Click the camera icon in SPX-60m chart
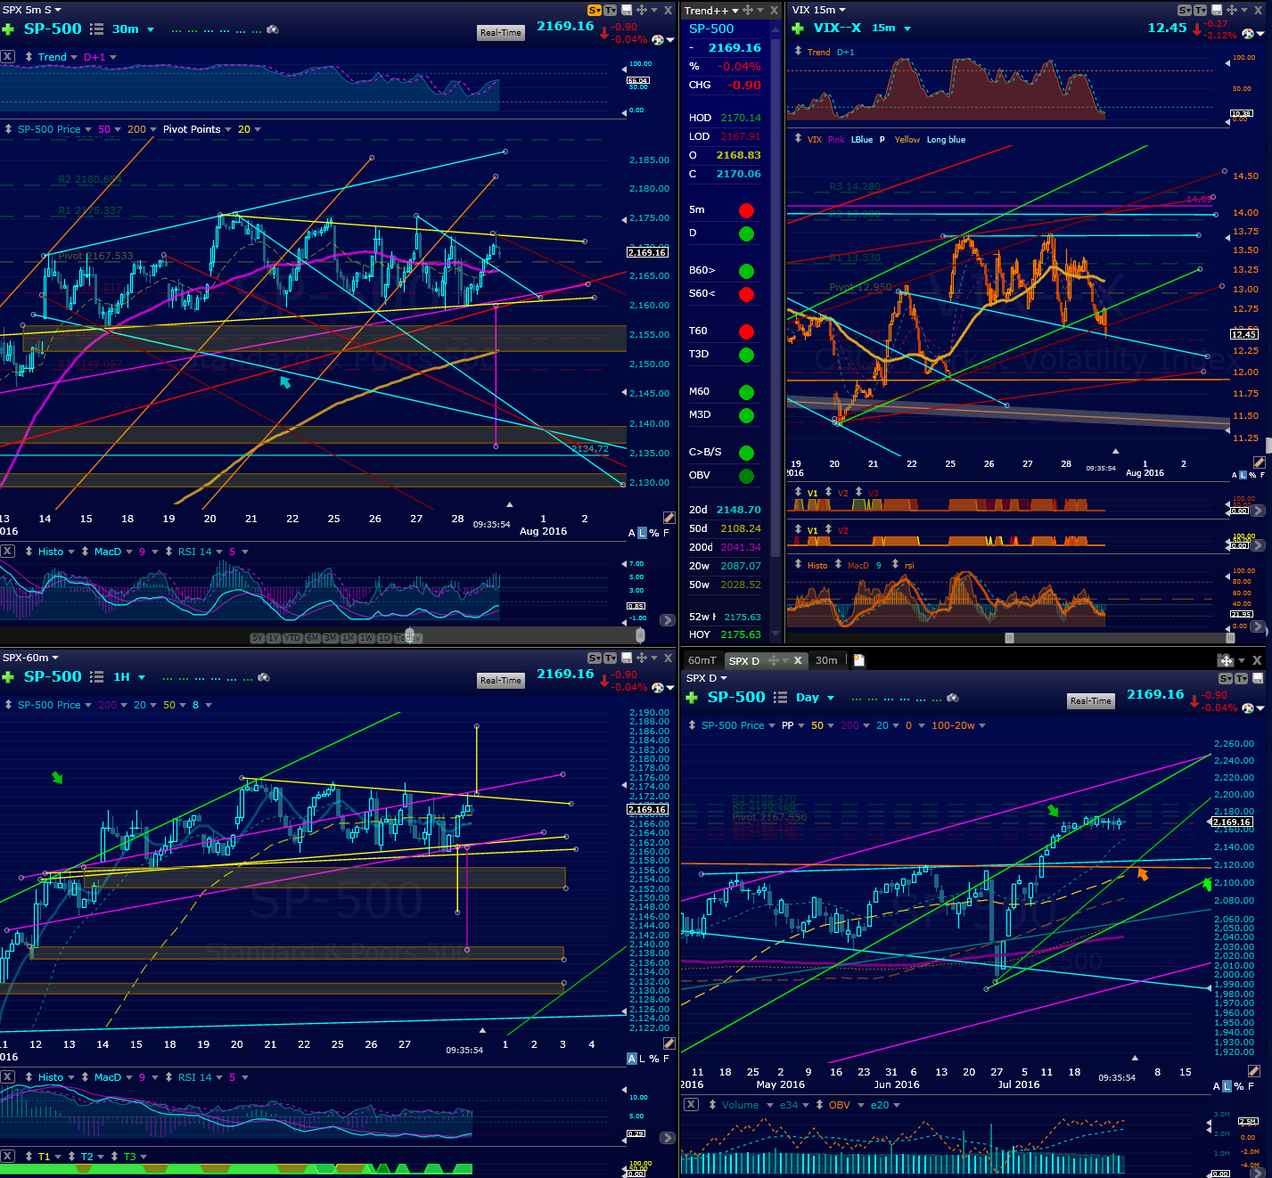This screenshot has height=1178, width=1272. click(x=263, y=677)
